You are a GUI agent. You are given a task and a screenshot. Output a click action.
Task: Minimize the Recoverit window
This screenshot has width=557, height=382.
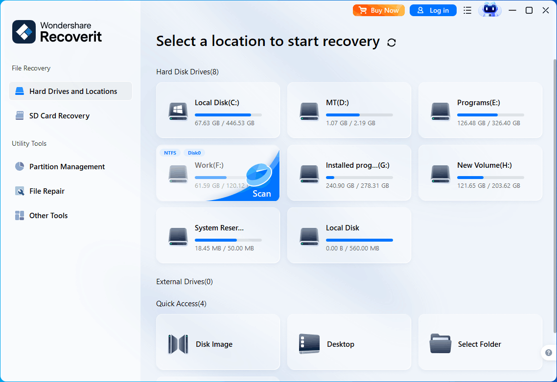pyautogui.click(x=512, y=10)
